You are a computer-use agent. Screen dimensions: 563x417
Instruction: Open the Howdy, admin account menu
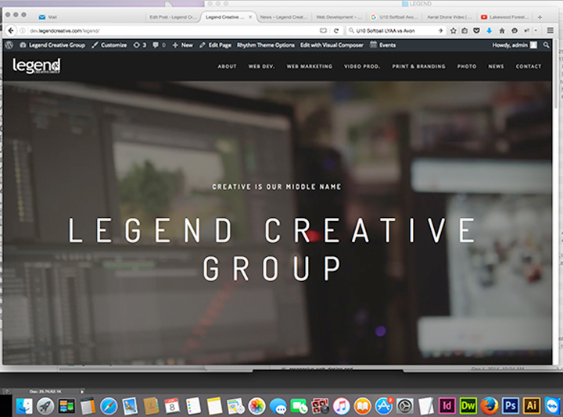pyautogui.click(x=515, y=45)
